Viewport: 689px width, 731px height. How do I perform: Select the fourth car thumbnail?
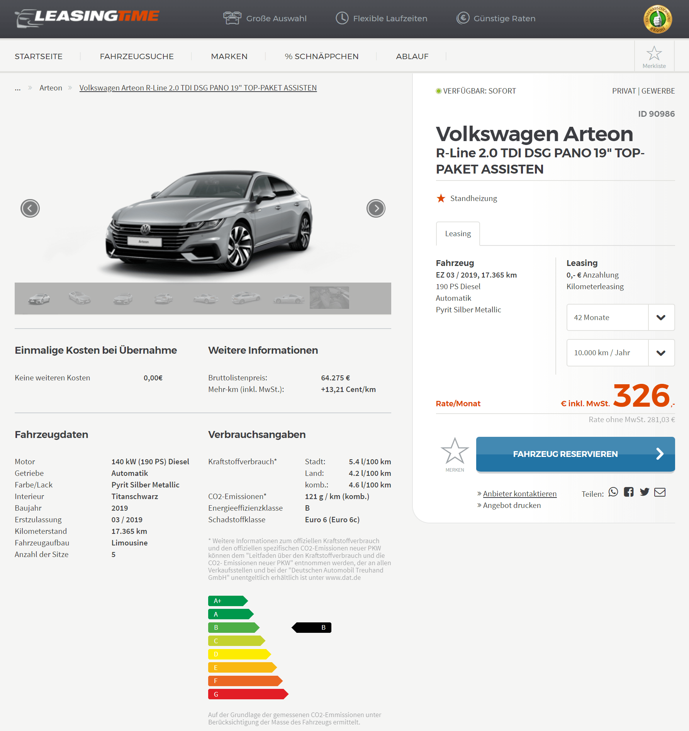163,298
